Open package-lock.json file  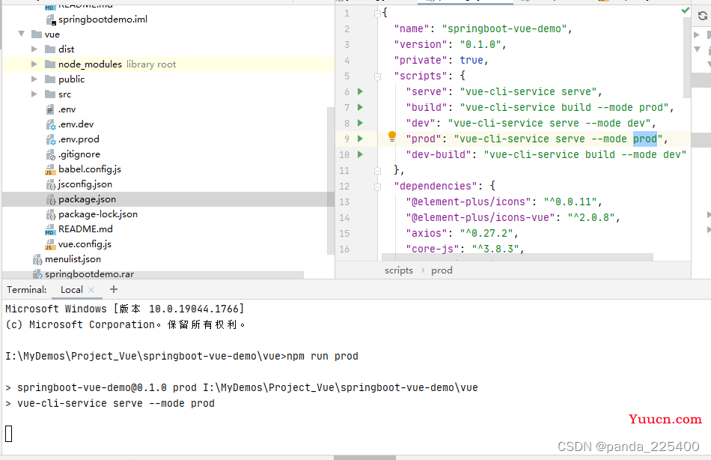98,214
